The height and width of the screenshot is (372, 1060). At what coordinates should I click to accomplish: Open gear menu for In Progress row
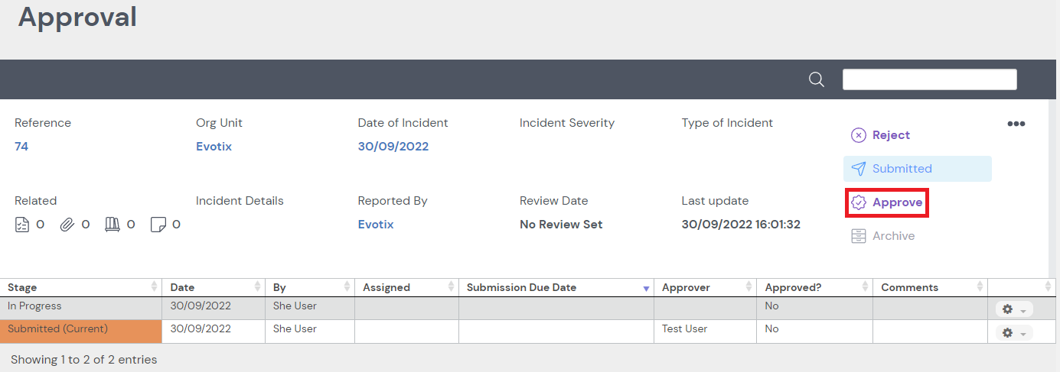pyautogui.click(x=1013, y=309)
